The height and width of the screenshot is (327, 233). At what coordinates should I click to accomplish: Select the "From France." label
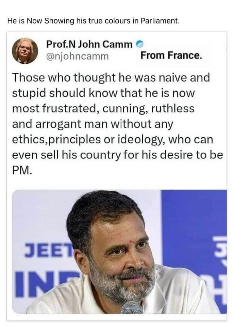[171, 56]
